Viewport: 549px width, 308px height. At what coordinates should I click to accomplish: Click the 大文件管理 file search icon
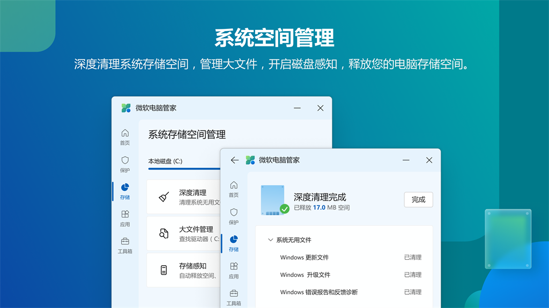(164, 233)
